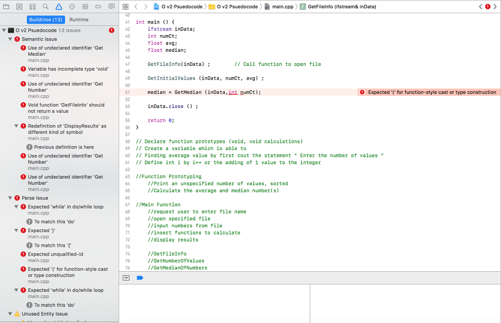Image resolution: width=501 pixels, height=323 pixels.
Task: Open the Find navigator magnifying glass
Action: coord(46,6)
